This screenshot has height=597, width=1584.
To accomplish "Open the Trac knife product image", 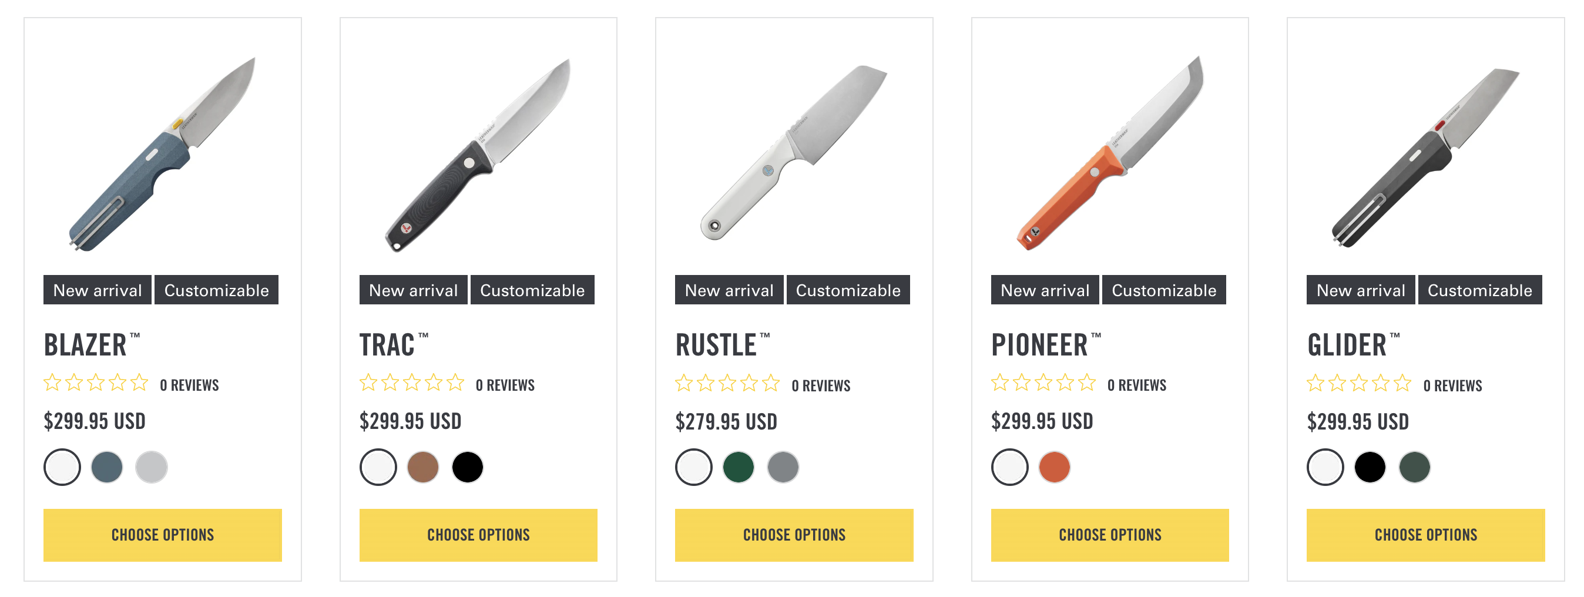I will [x=478, y=154].
